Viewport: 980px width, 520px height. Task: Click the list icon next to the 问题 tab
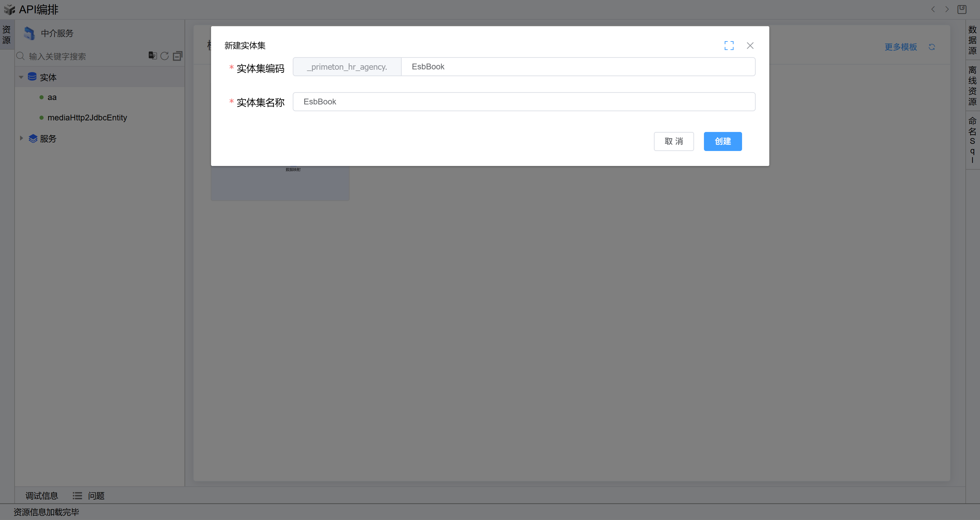[x=77, y=495]
